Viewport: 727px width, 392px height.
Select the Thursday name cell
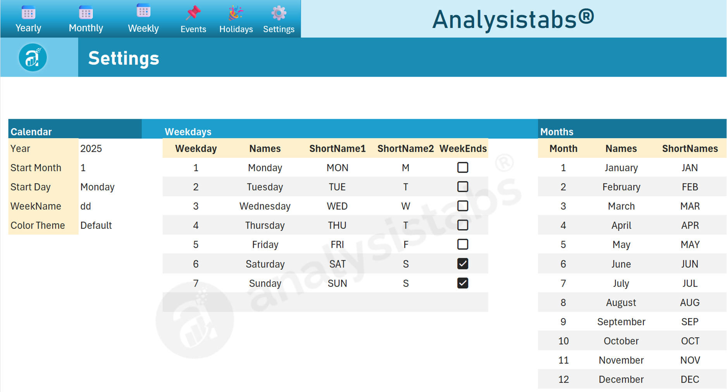(x=265, y=225)
